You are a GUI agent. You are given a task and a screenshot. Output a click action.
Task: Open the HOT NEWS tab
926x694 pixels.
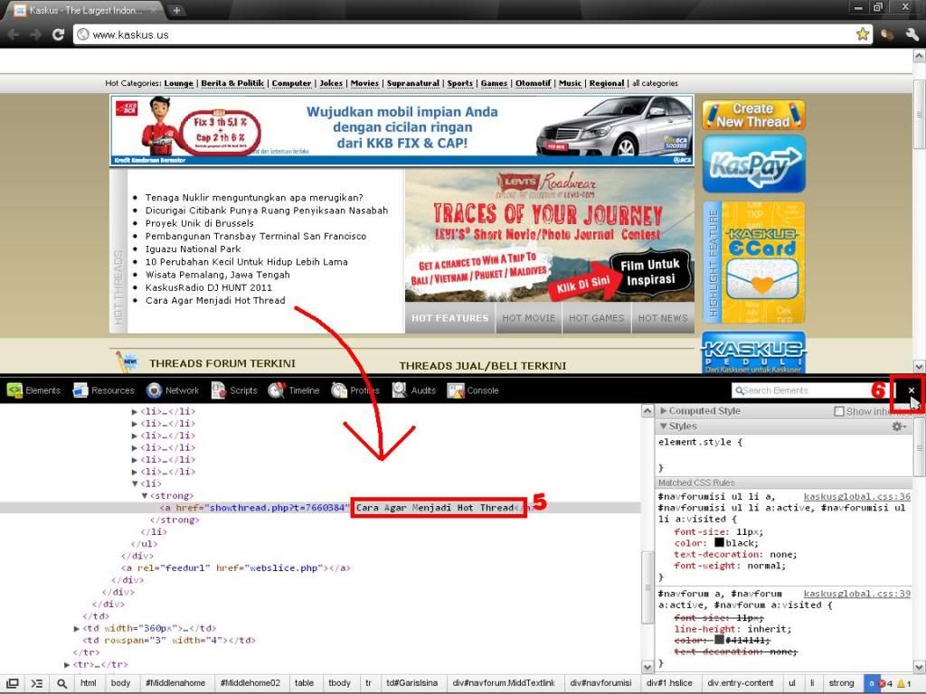pyautogui.click(x=663, y=318)
